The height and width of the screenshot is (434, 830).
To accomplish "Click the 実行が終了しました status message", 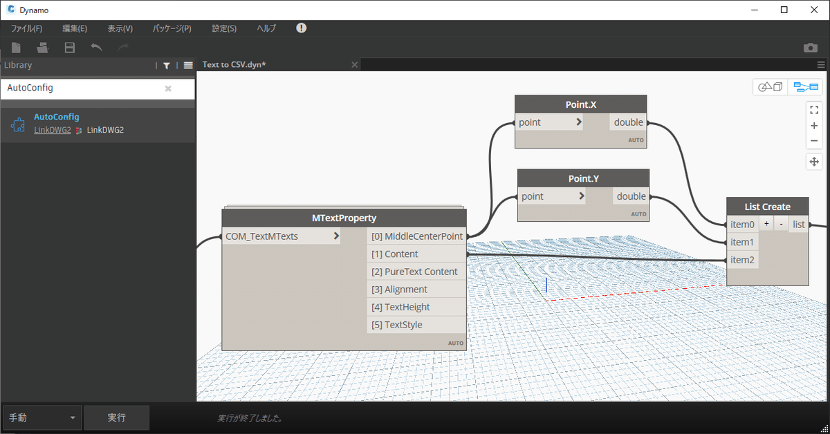I will pos(250,418).
